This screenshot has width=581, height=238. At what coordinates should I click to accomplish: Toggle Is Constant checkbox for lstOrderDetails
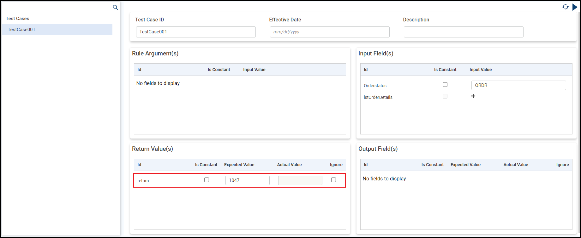(445, 96)
